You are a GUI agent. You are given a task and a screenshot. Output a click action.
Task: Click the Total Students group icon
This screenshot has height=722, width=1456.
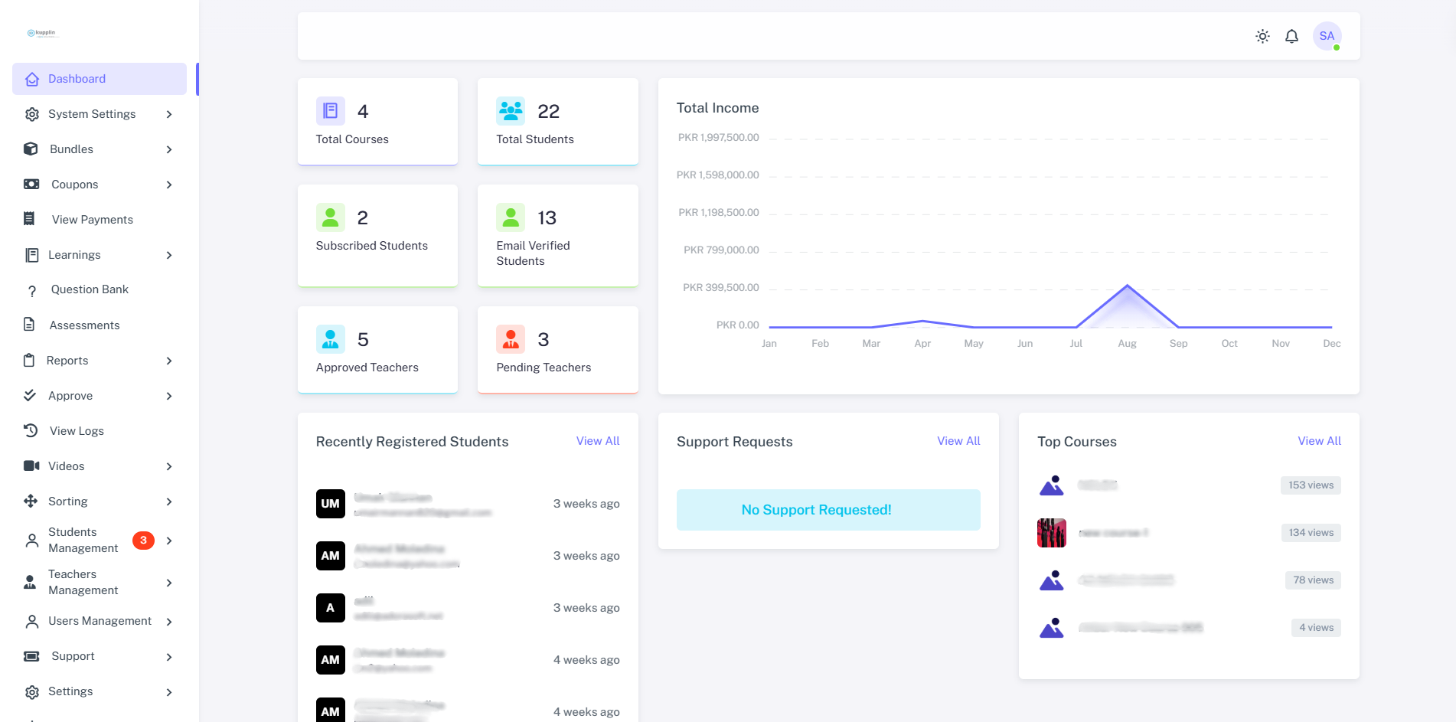511,111
